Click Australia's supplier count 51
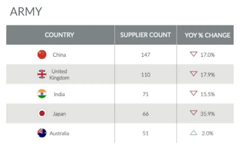Screen dimensions: 244x153 point(146,133)
